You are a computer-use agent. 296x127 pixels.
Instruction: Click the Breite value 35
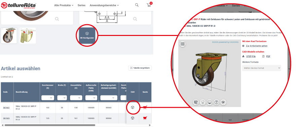[x=62, y=118]
